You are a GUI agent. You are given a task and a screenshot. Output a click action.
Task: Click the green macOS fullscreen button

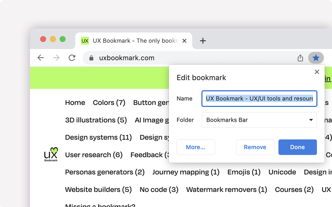[x=63, y=39]
